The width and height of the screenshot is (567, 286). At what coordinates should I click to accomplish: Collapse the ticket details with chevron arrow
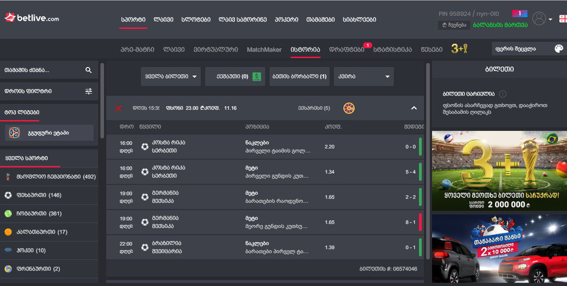(x=414, y=108)
